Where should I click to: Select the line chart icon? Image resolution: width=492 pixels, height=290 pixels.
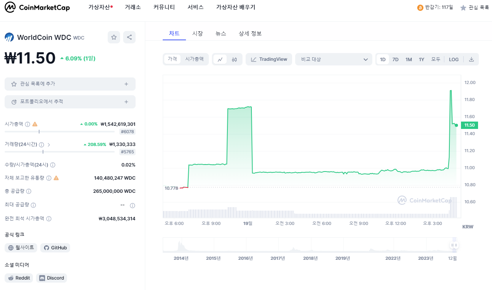(x=220, y=59)
